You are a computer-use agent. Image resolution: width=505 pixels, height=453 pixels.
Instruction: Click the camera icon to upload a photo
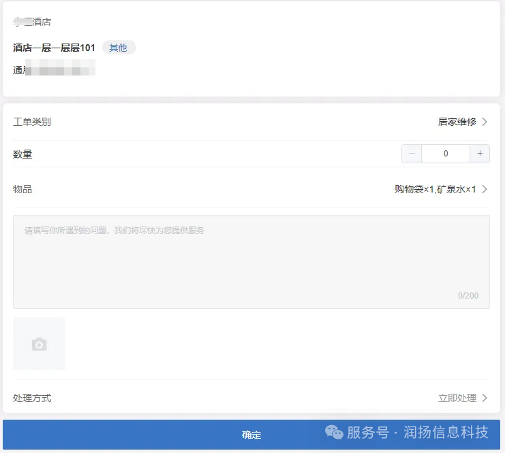pyautogui.click(x=40, y=344)
